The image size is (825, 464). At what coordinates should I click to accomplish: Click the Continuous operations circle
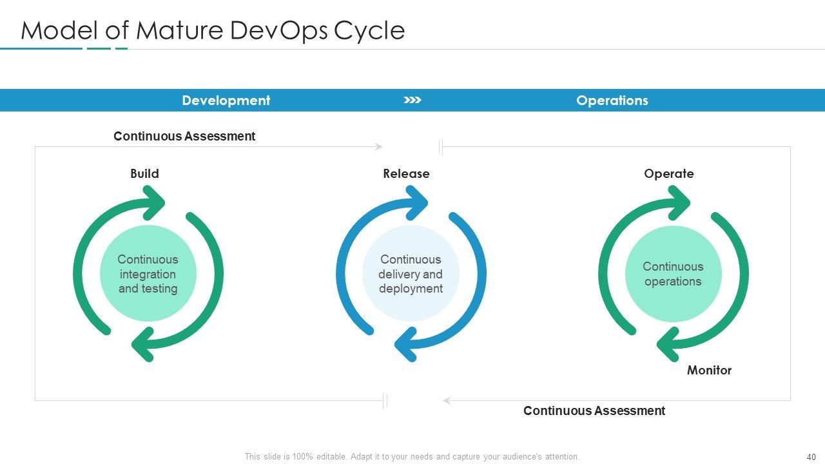[673, 274]
